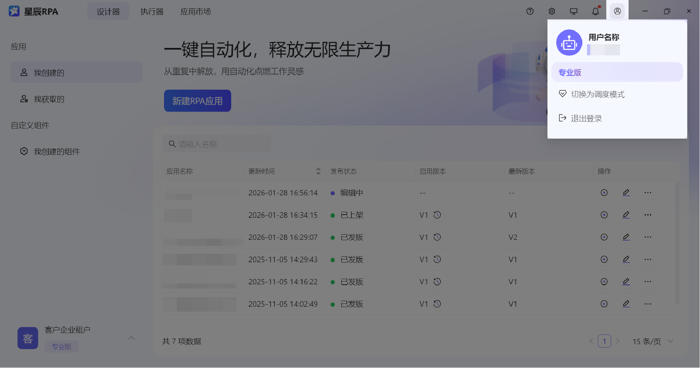The image size is (700, 368).
Task: Open the notifications bell
Action: 595,11
